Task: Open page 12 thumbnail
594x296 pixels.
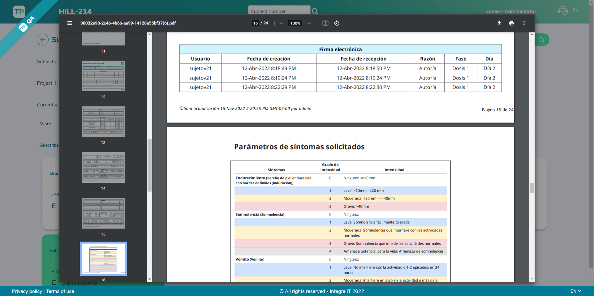Action: point(103,76)
